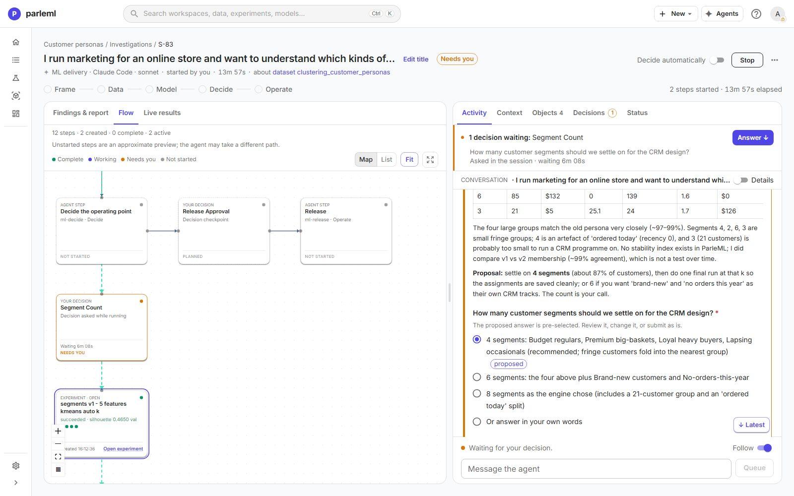Switch flow to List view
Viewport: 794px width, 496px height.
(x=387, y=160)
